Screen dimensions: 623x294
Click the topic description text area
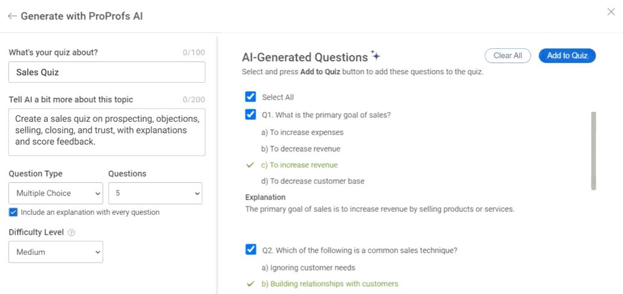coord(107,132)
